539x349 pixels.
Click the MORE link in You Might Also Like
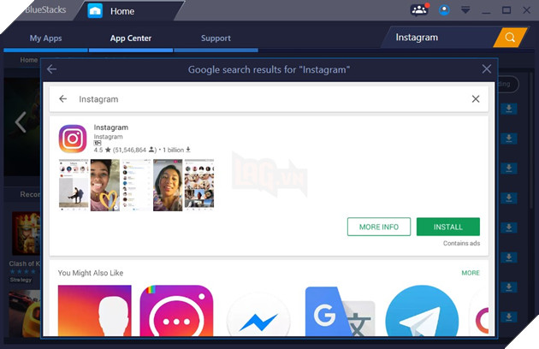tap(471, 273)
